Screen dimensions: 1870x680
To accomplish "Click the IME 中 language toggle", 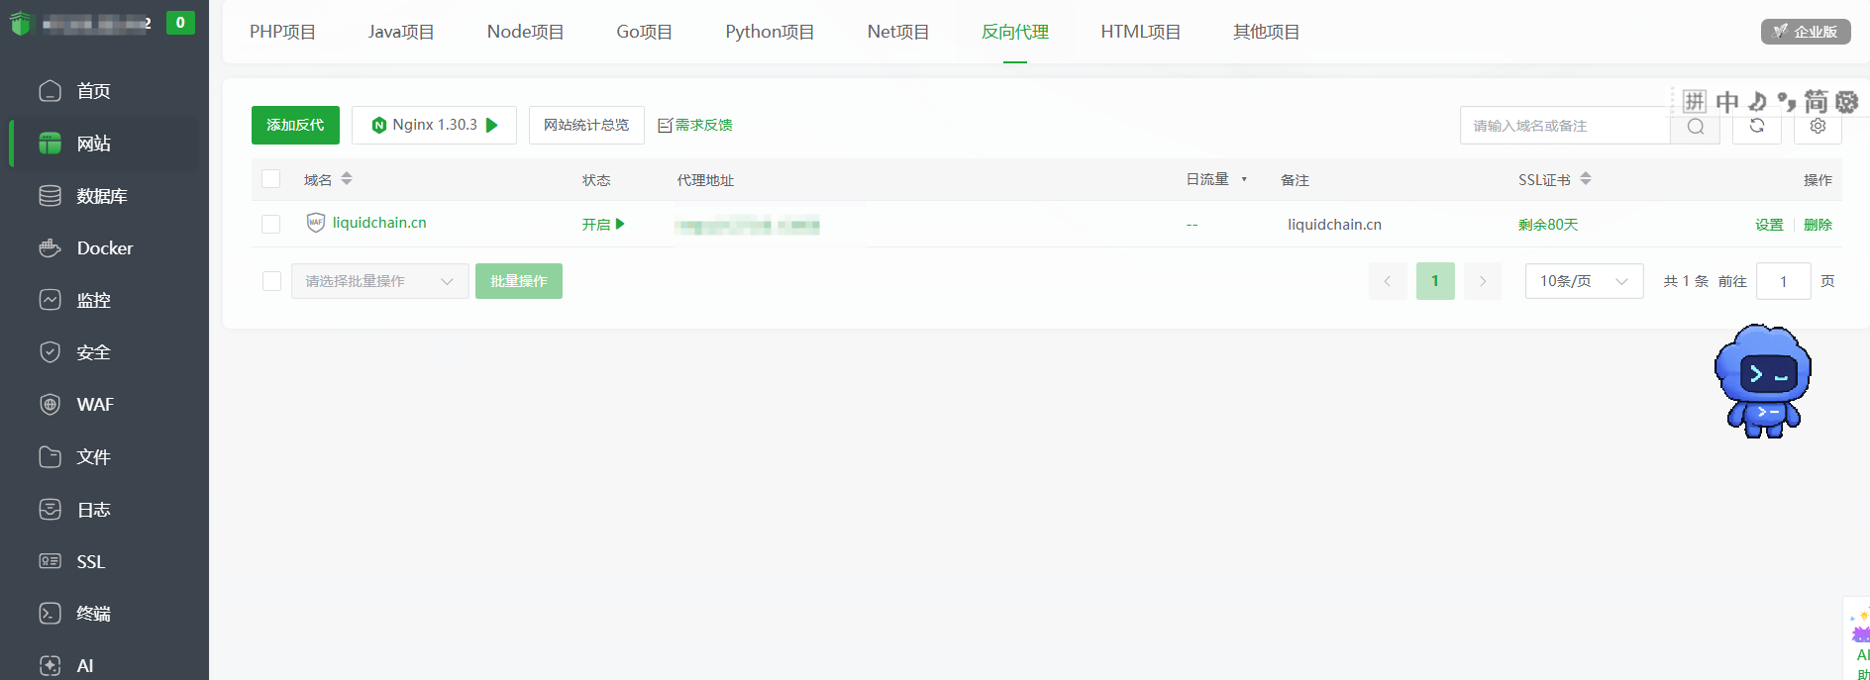I will [1727, 102].
